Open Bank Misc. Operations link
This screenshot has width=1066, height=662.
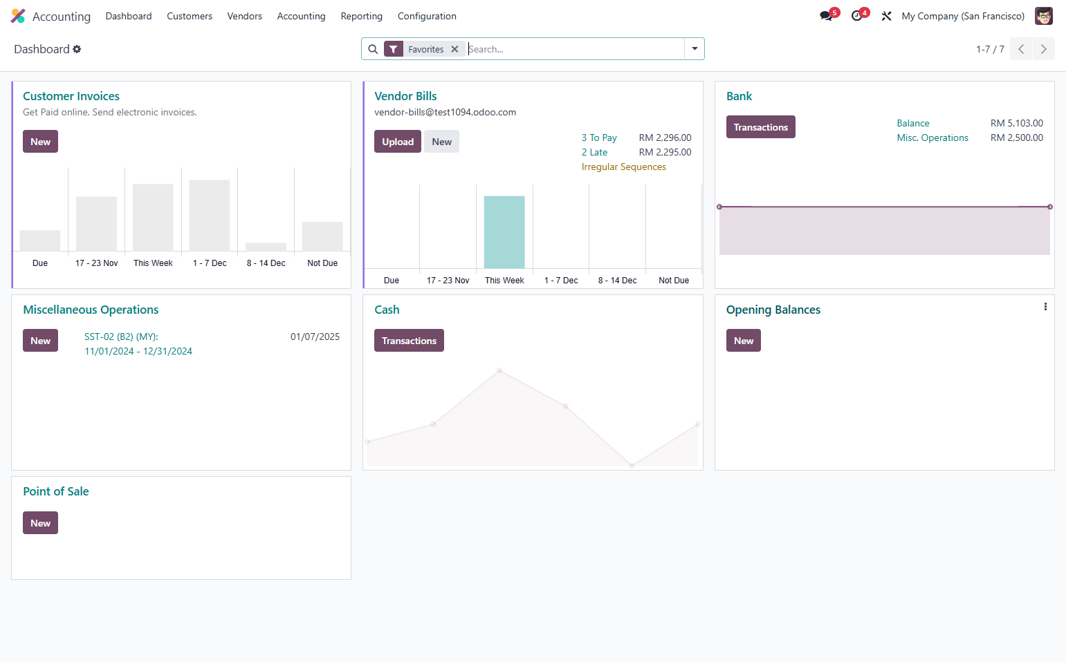(x=932, y=138)
